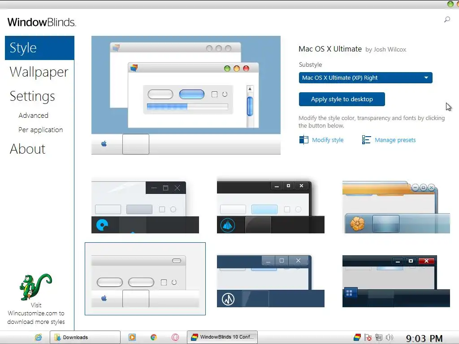Click the Modify style link

pos(328,140)
